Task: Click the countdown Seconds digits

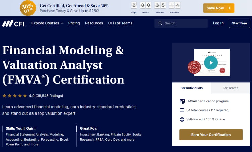Action: click(x=175, y=5)
